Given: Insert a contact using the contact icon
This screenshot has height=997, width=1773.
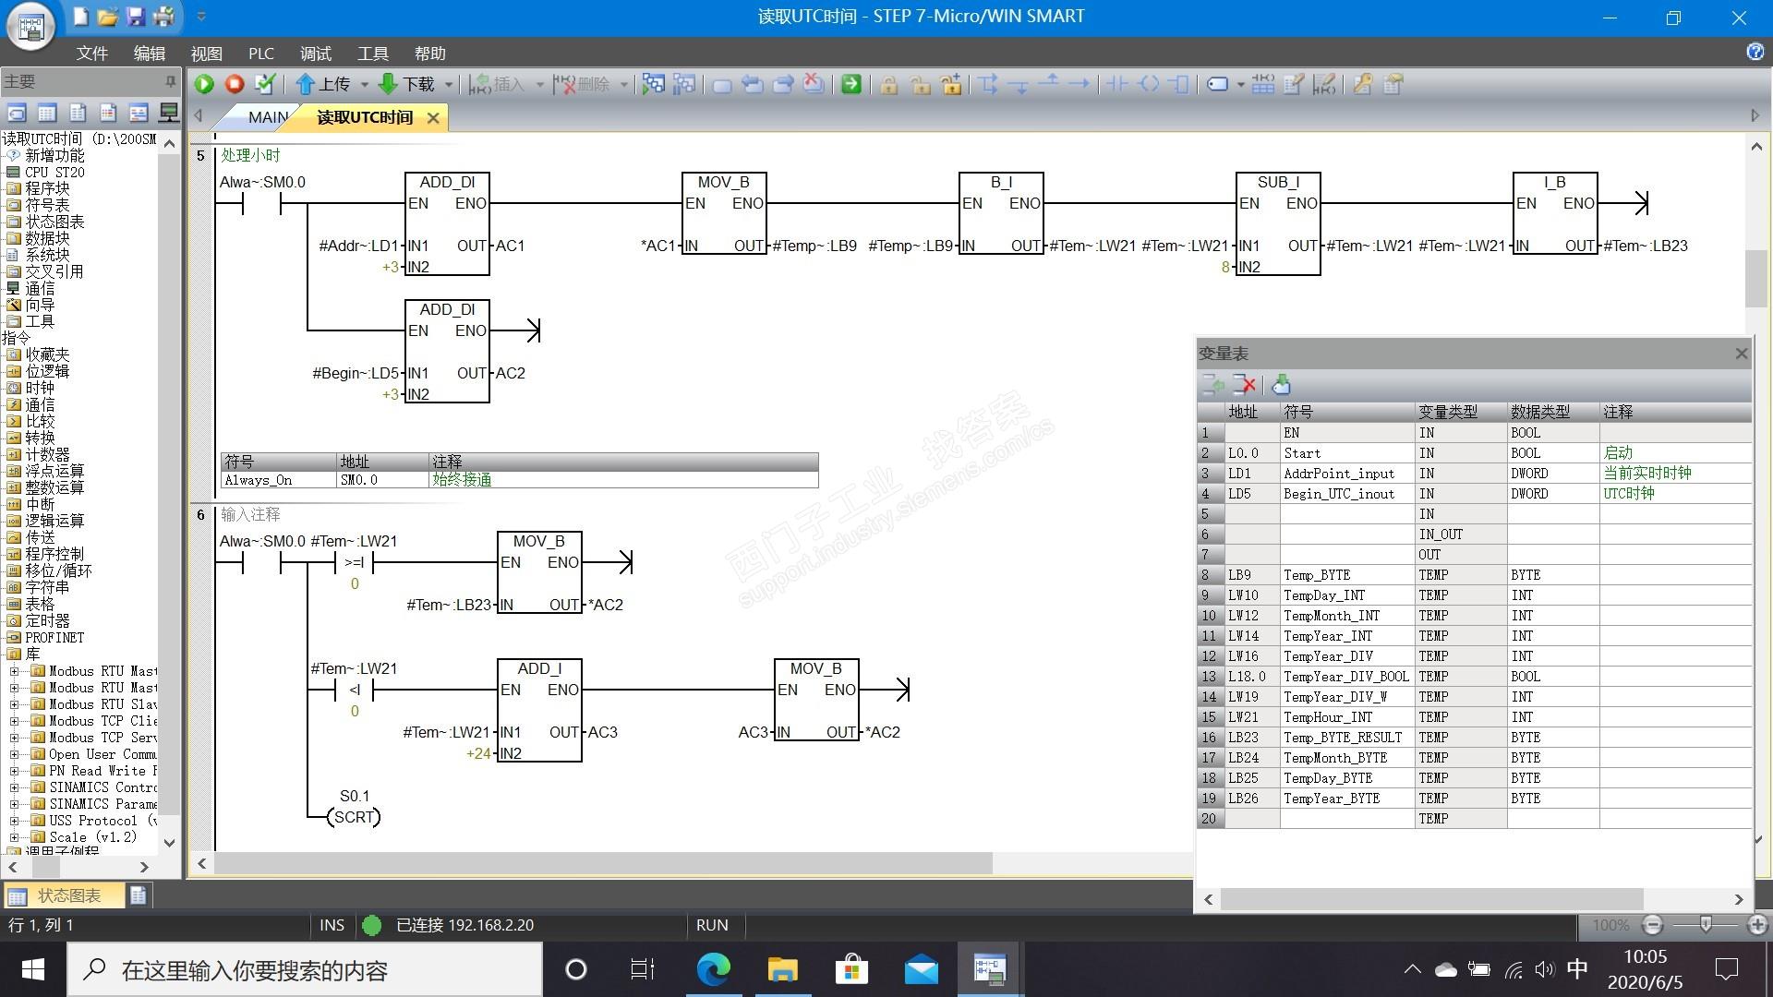Looking at the screenshot, I should [x=1117, y=84].
